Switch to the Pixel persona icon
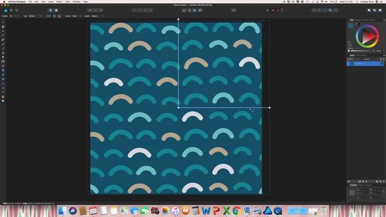Screen dimensions: 386x217 [x=11, y=10]
